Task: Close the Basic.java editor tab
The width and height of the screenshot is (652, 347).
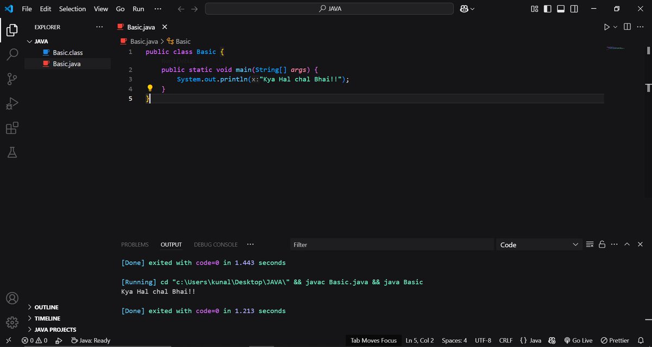Action: point(165,27)
